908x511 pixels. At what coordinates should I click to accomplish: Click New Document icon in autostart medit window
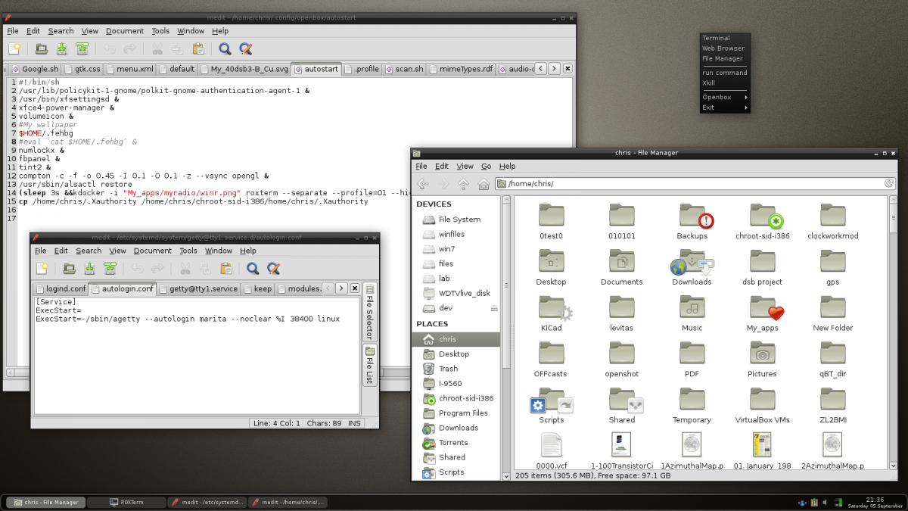(14, 49)
